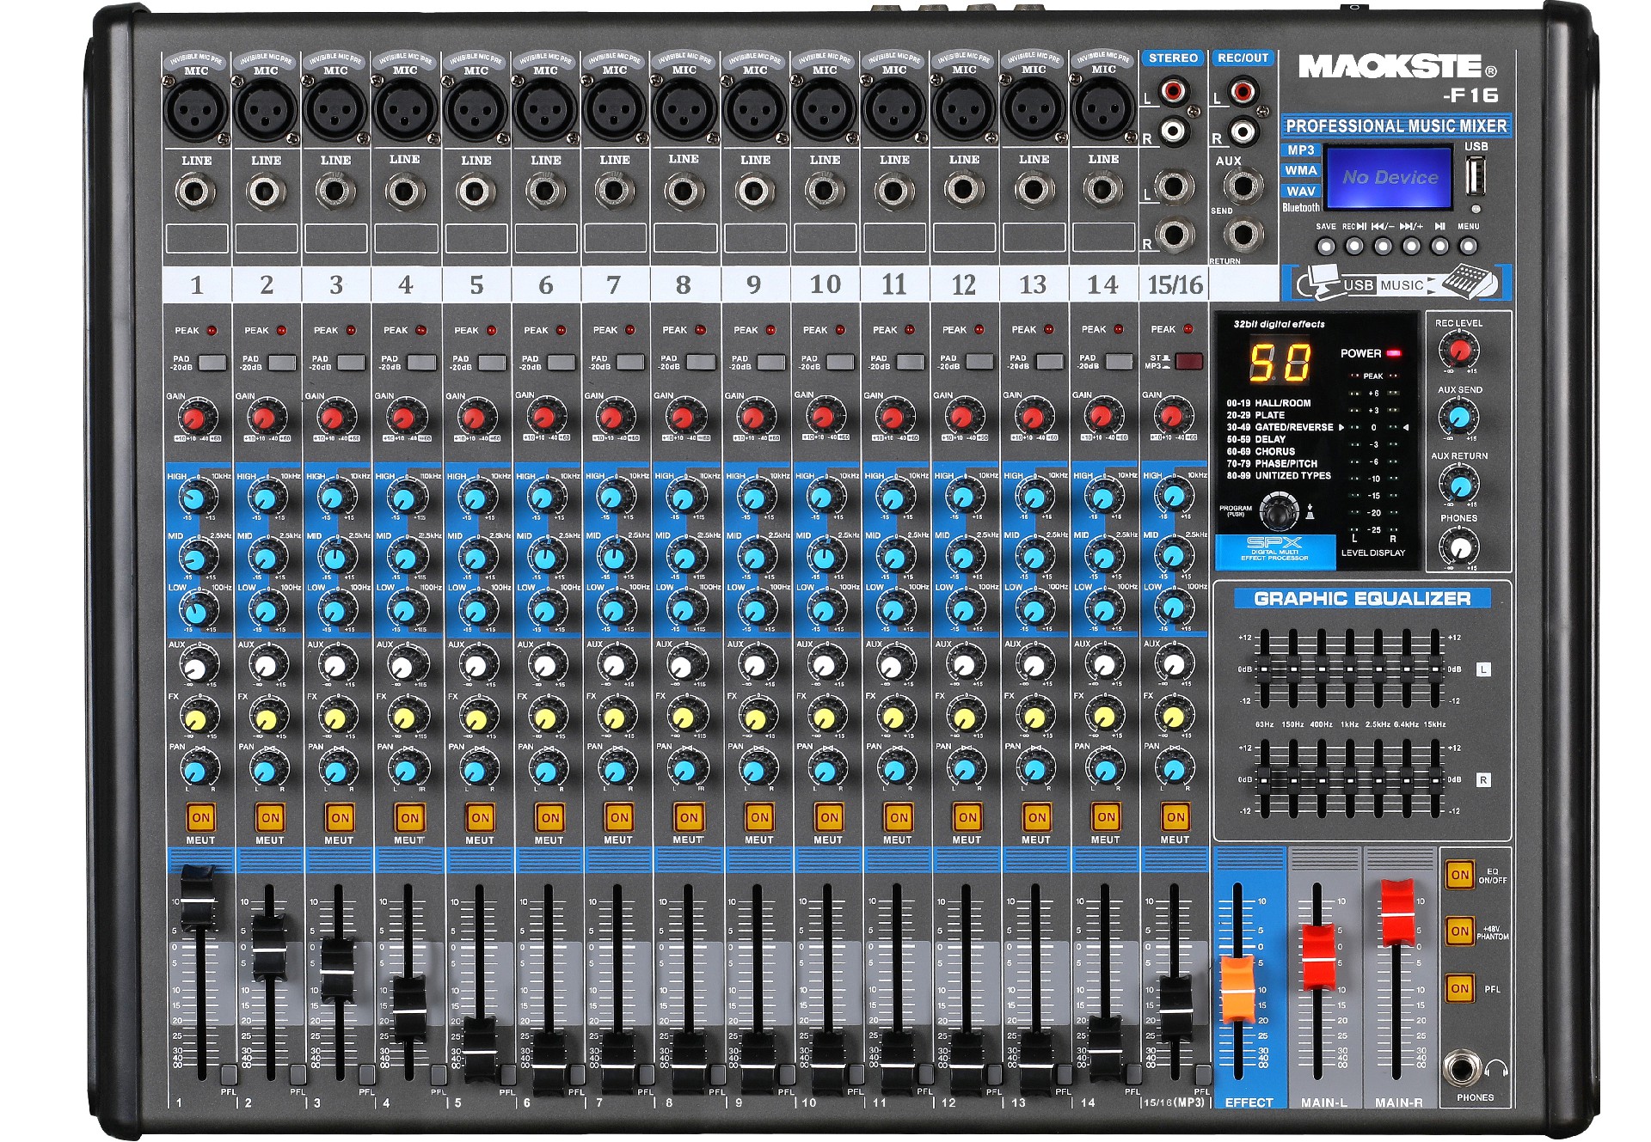Click the PAN knob on channel 4
The width and height of the screenshot is (1651, 1142).
coord(407,770)
